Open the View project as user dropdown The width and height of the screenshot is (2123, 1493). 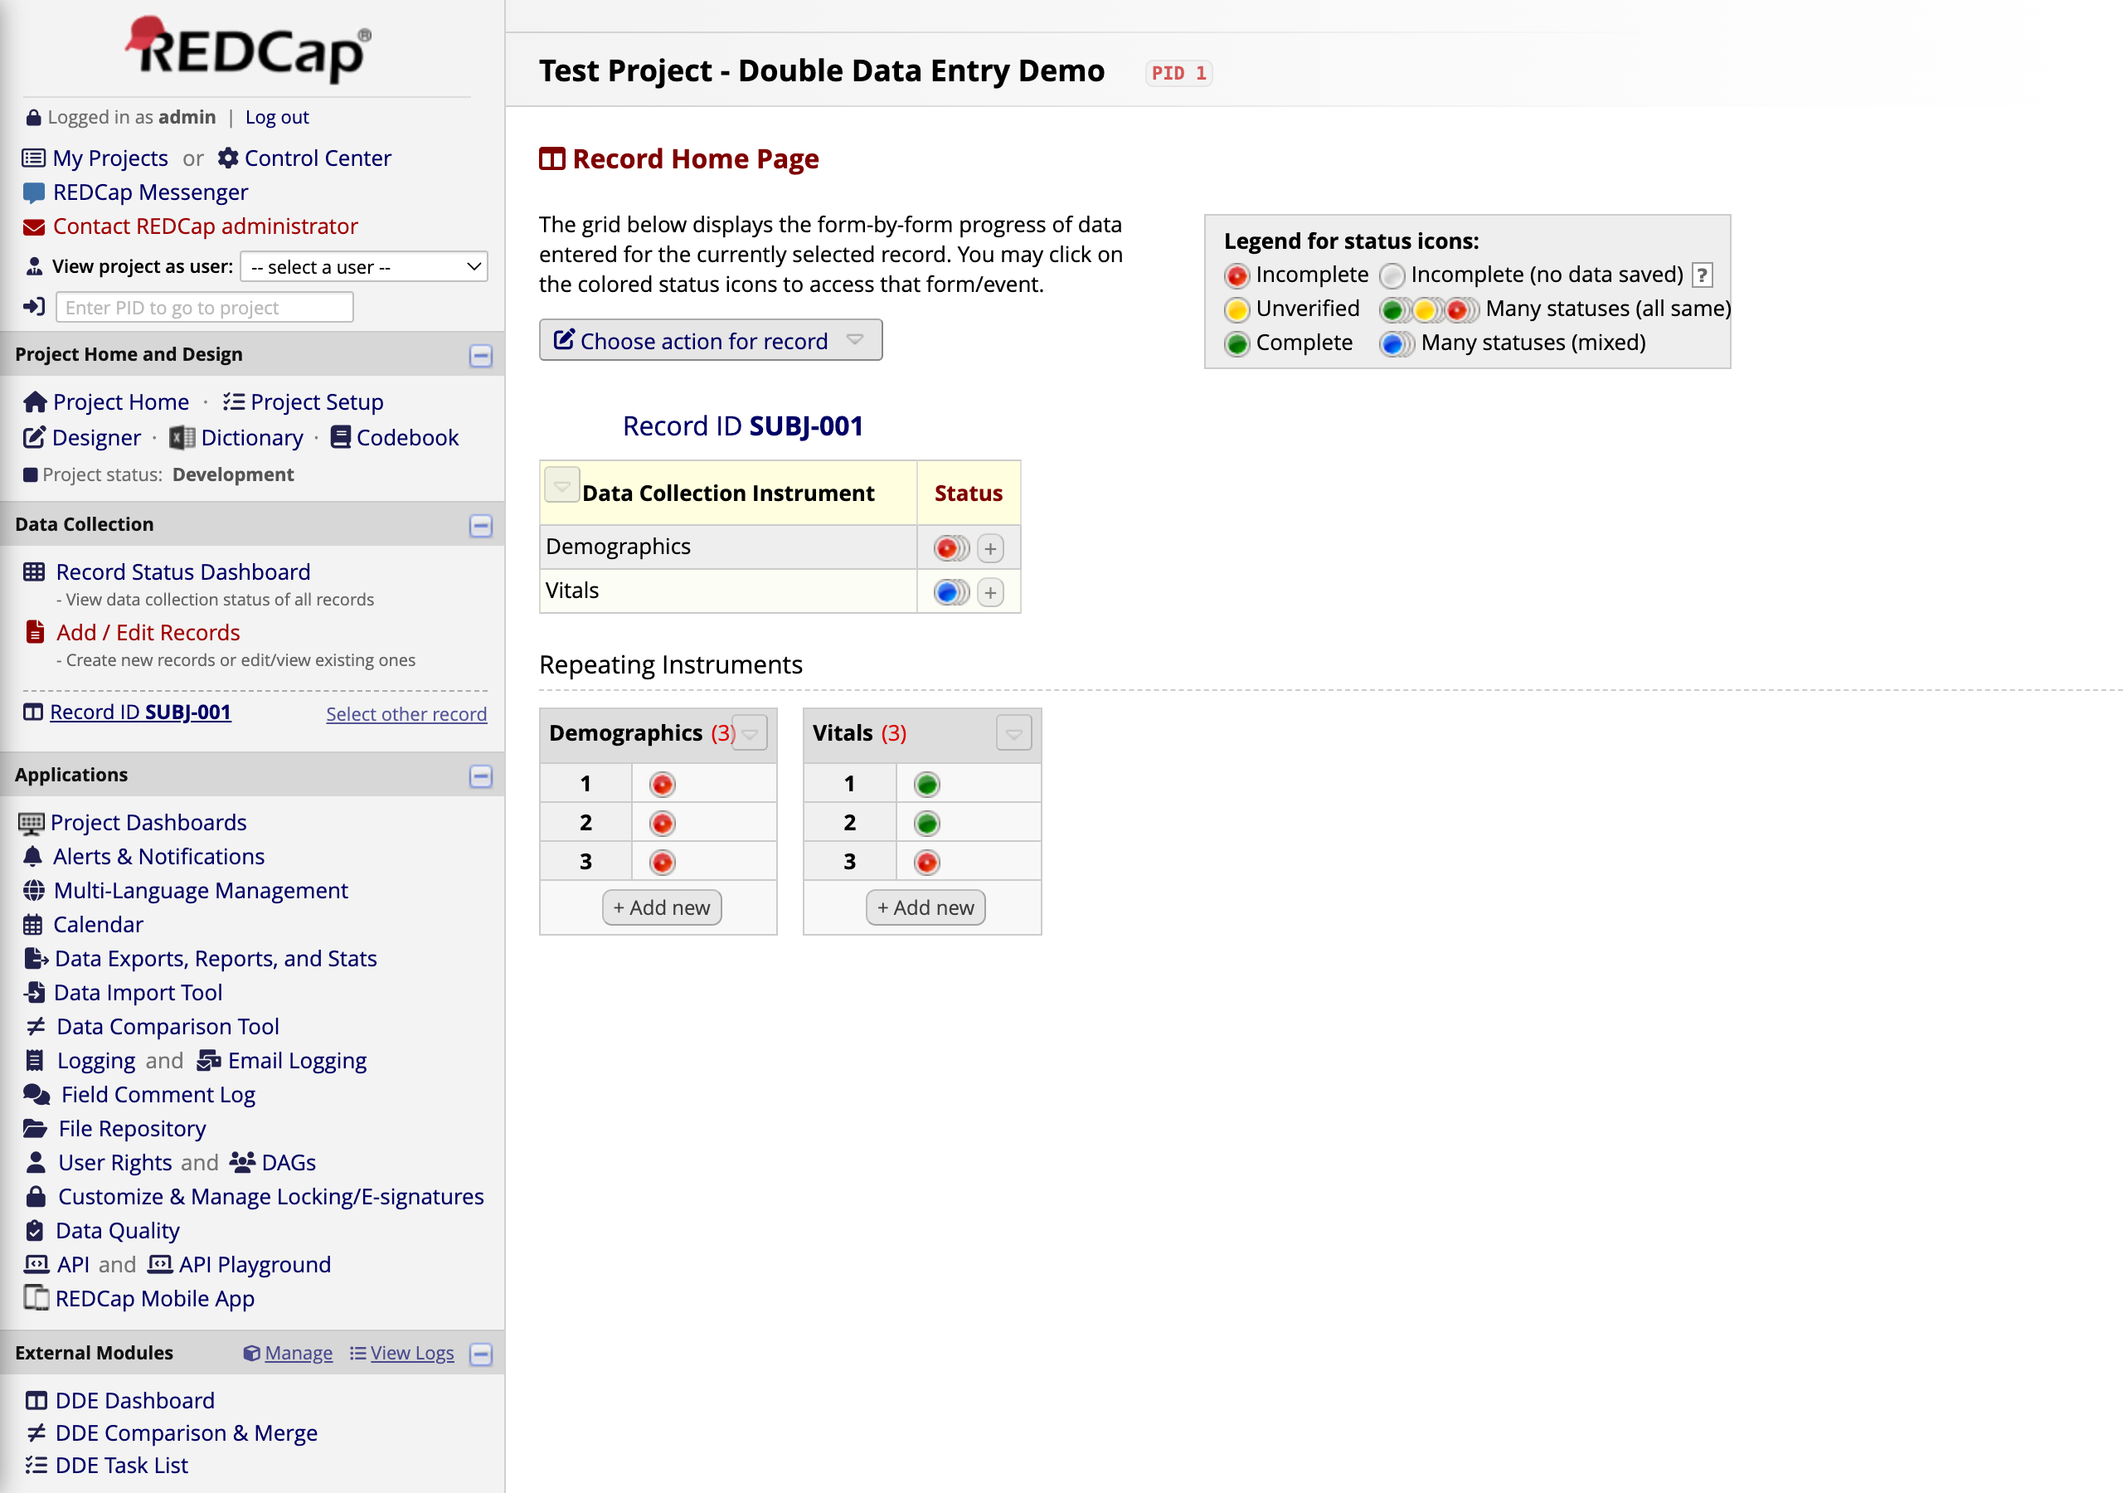[x=364, y=267]
